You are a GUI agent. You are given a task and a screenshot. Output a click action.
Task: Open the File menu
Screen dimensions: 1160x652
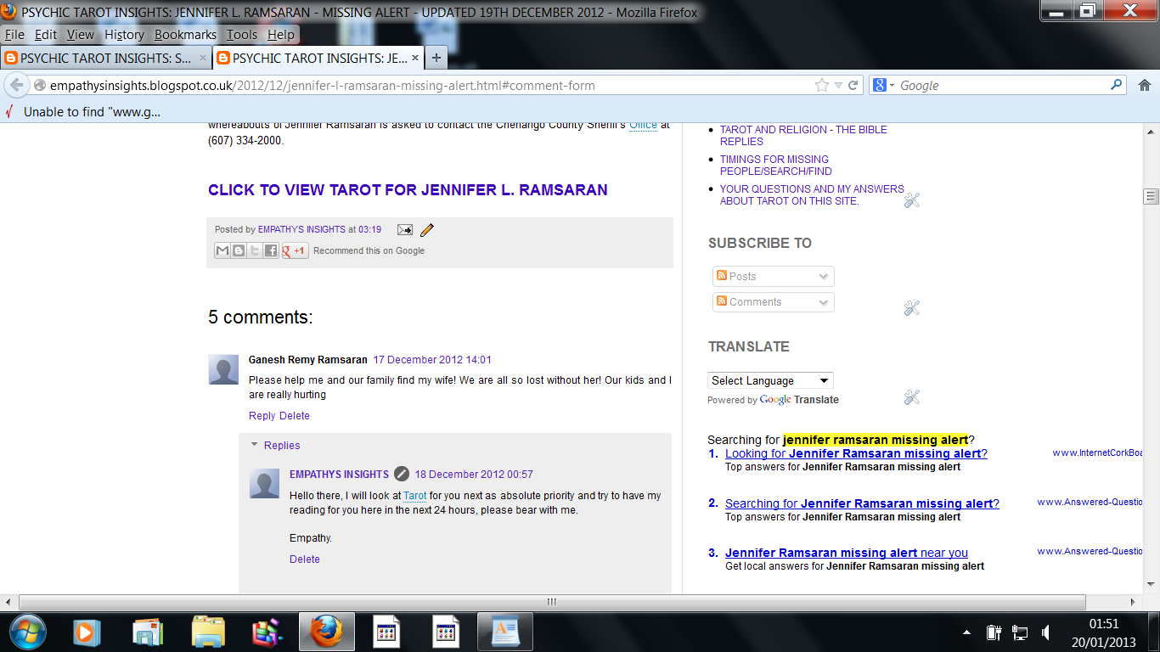(14, 35)
